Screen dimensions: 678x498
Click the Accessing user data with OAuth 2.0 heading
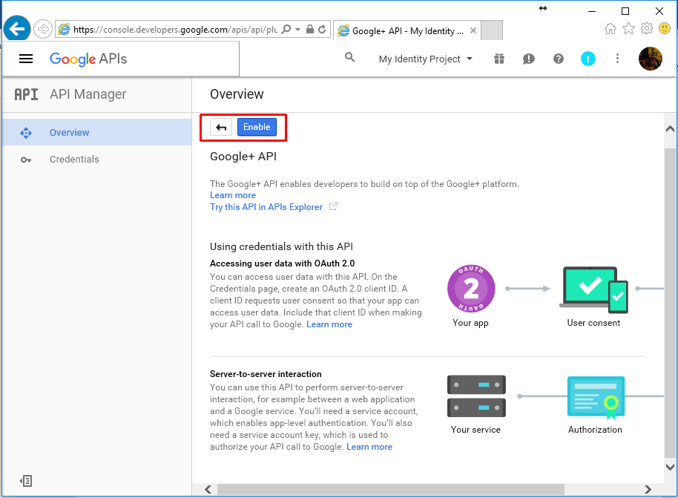(x=282, y=263)
